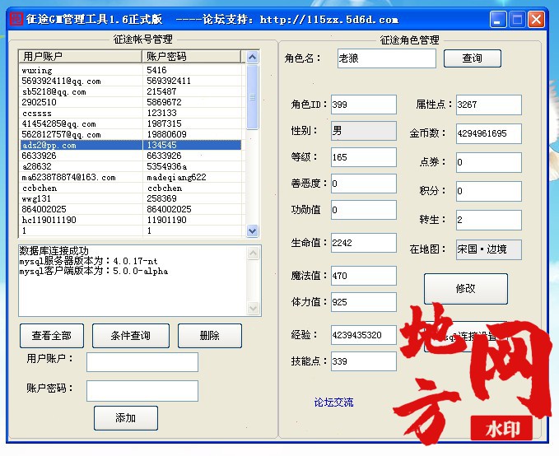The height and width of the screenshot is (456, 559).
Task: Click the 删除 delete button
Action: point(210,336)
